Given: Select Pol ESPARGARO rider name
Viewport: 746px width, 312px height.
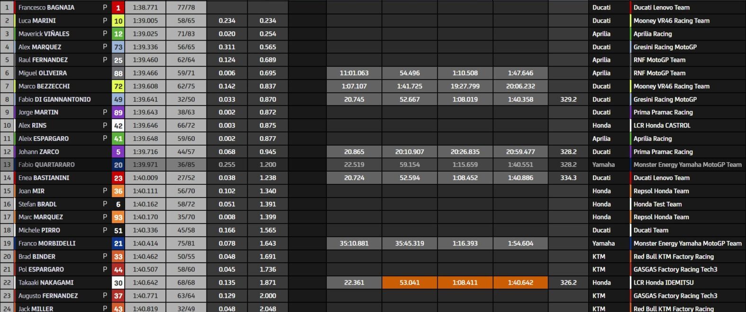Looking at the screenshot, I should (41, 270).
